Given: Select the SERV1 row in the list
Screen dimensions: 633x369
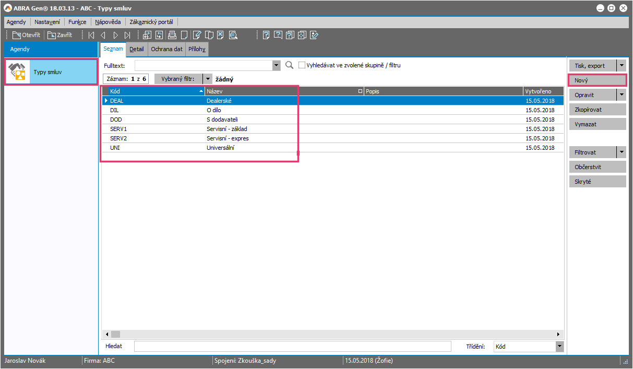Looking at the screenshot, I should 333,129.
